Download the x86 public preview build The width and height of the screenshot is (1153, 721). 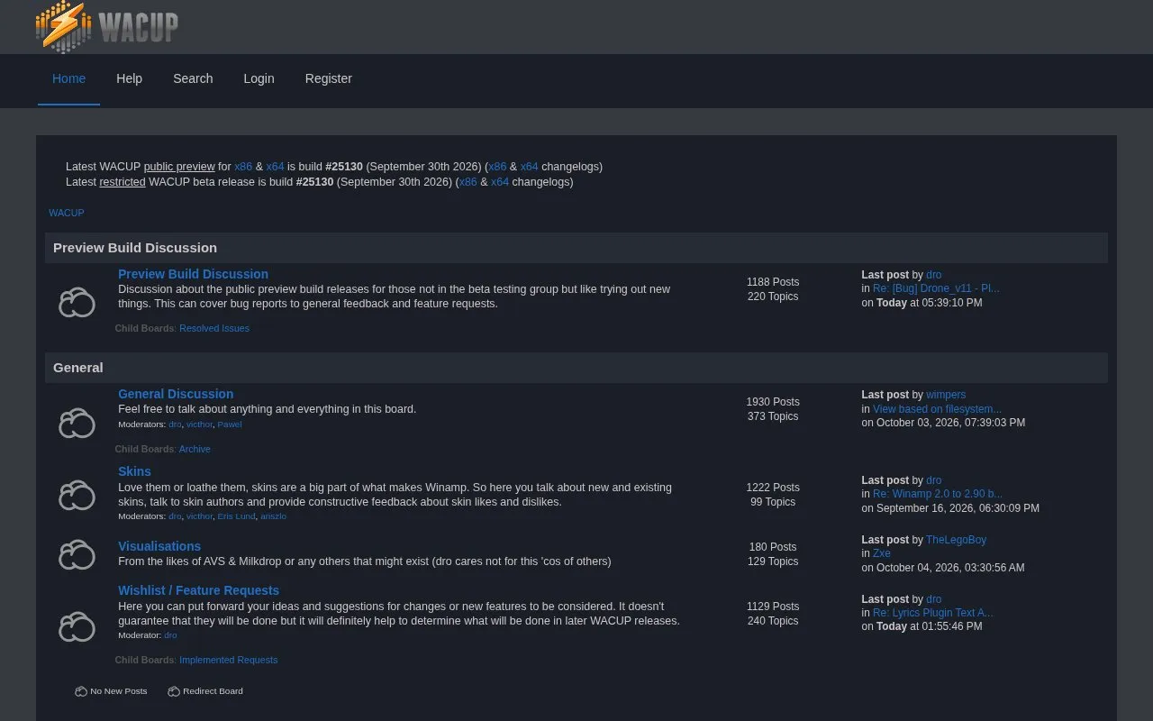(x=243, y=167)
